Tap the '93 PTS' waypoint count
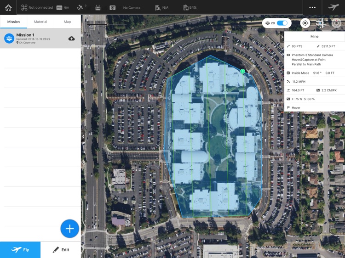 (x=297, y=46)
